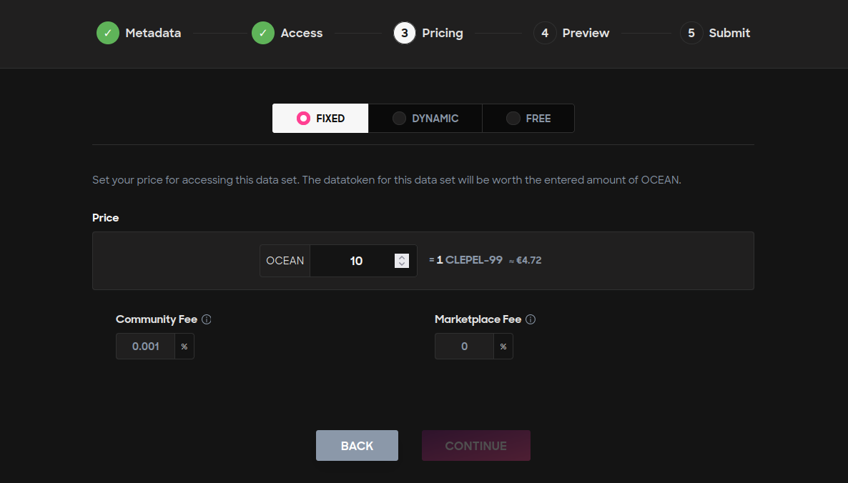Select the Free pricing option
This screenshot has width=848, height=483.
click(528, 119)
